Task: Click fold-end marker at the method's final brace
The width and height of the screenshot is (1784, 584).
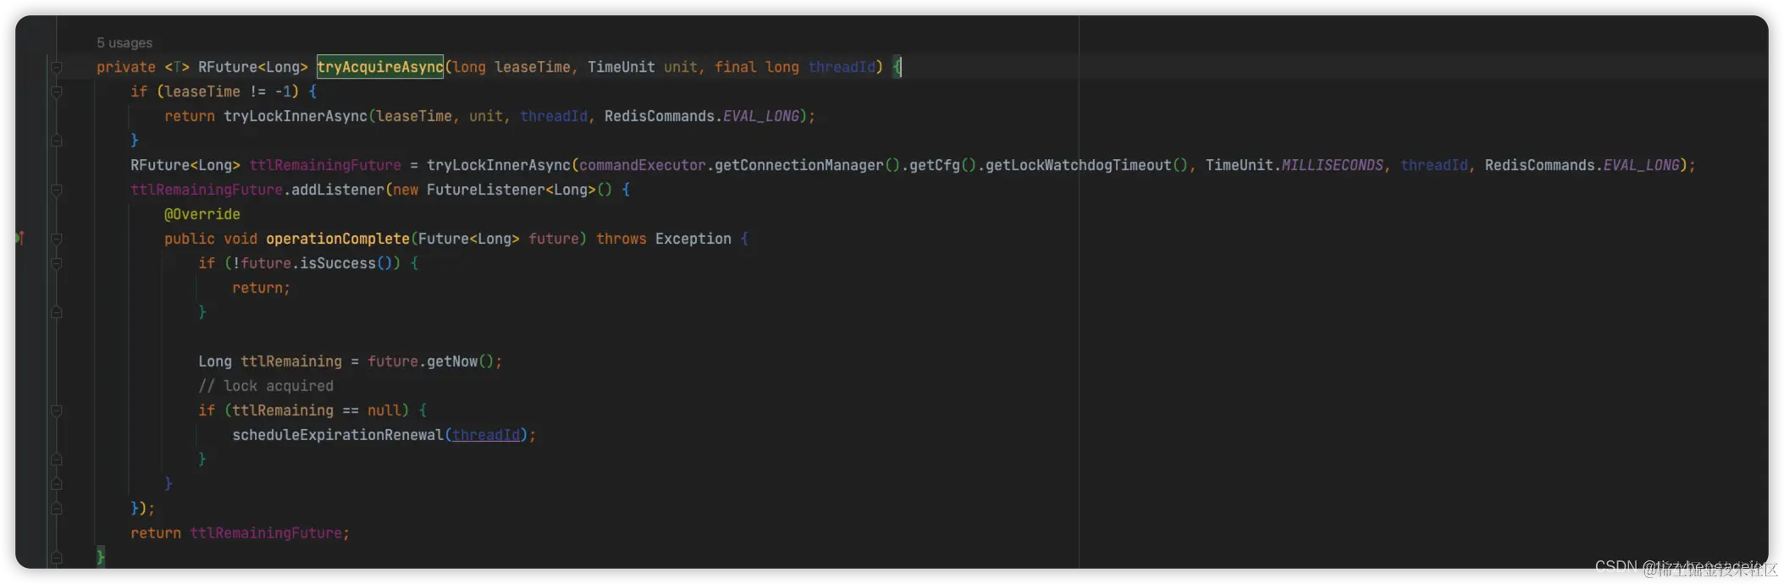Action: click(57, 558)
